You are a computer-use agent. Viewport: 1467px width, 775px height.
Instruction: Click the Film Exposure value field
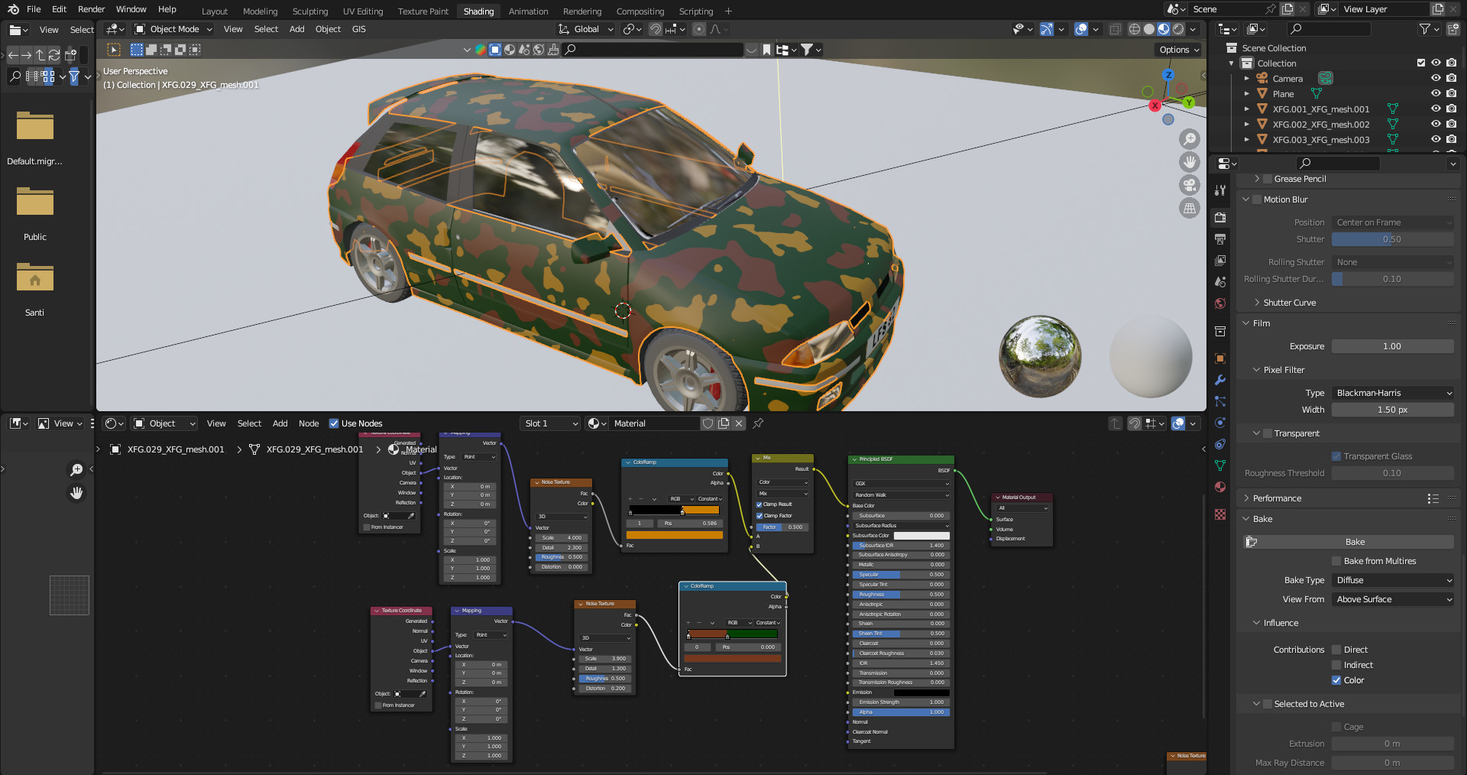(1393, 346)
